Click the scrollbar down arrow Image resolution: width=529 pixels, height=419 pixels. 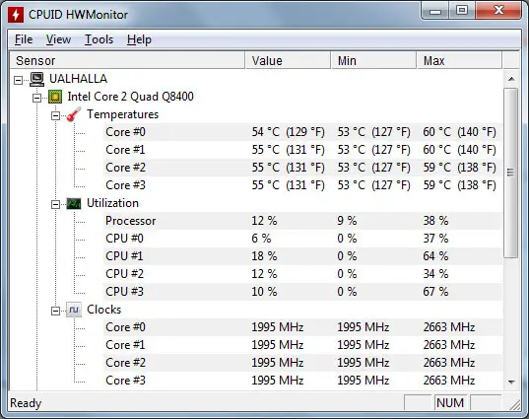click(x=511, y=383)
